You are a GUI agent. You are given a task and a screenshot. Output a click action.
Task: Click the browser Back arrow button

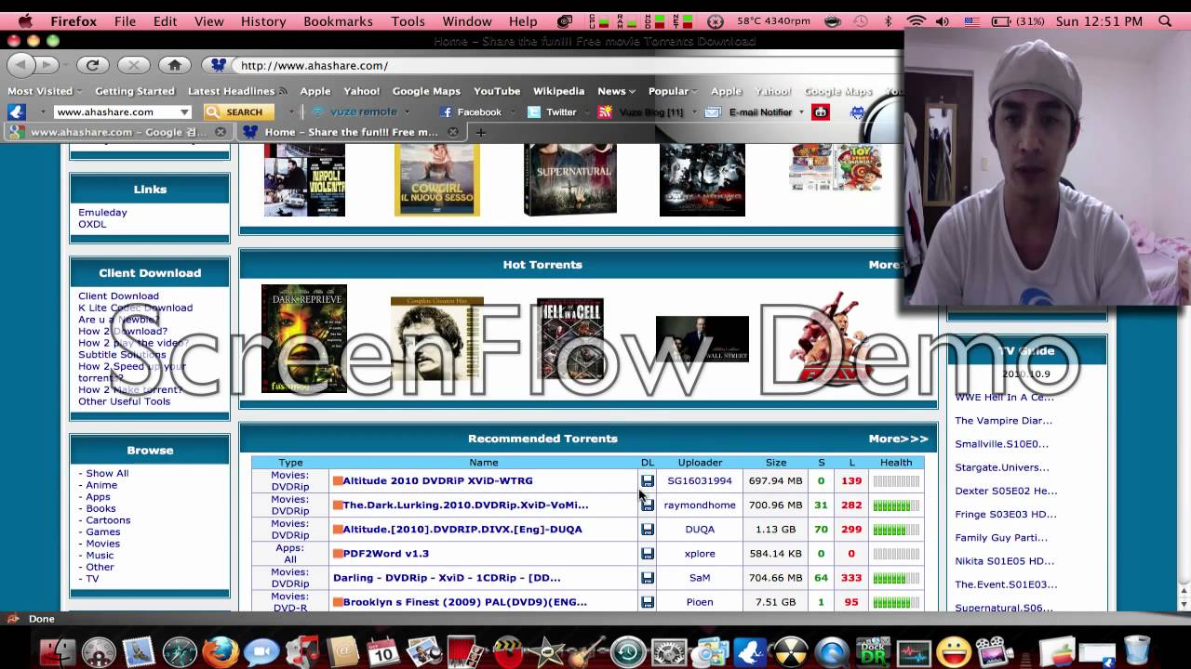[x=21, y=65]
